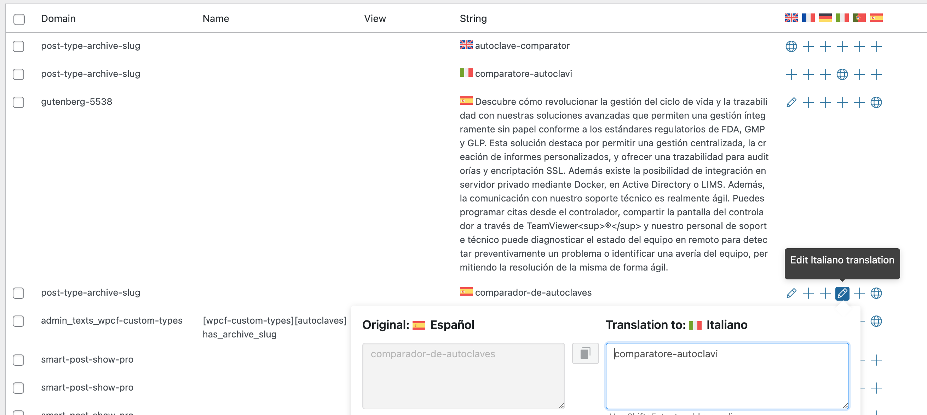Click the highlighted Italian translation pencil icon
Screen dimensions: 927x415
pos(842,293)
